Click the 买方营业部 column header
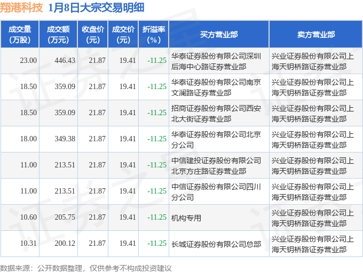The width and height of the screenshot is (363, 273). [219, 35]
